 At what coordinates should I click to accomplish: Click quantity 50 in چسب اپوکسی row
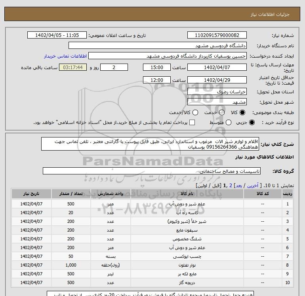71,256
